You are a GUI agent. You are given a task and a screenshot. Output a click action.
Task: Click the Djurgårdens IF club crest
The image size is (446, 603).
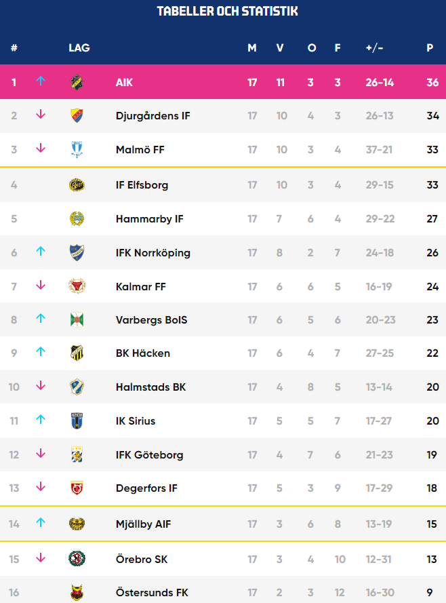[77, 116]
